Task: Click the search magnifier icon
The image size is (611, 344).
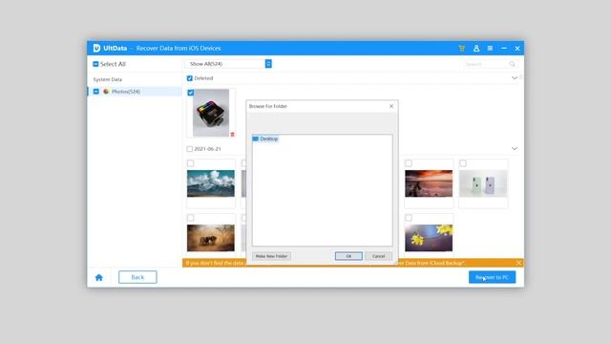Action: tap(512, 64)
